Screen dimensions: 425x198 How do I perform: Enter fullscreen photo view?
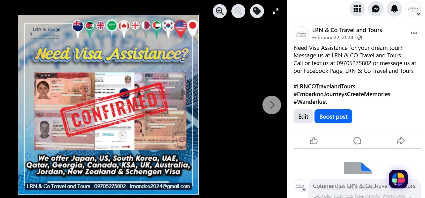276,11
